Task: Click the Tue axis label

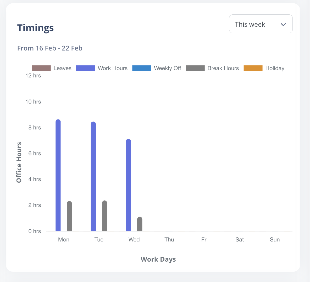Action: (99, 240)
